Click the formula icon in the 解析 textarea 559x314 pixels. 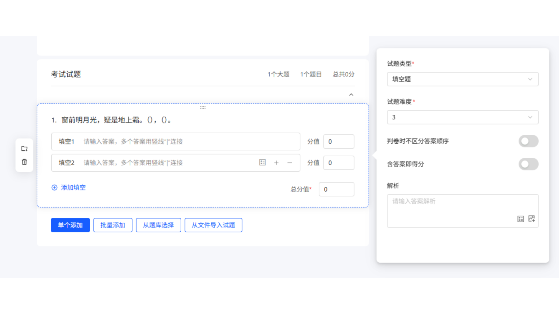click(x=521, y=218)
